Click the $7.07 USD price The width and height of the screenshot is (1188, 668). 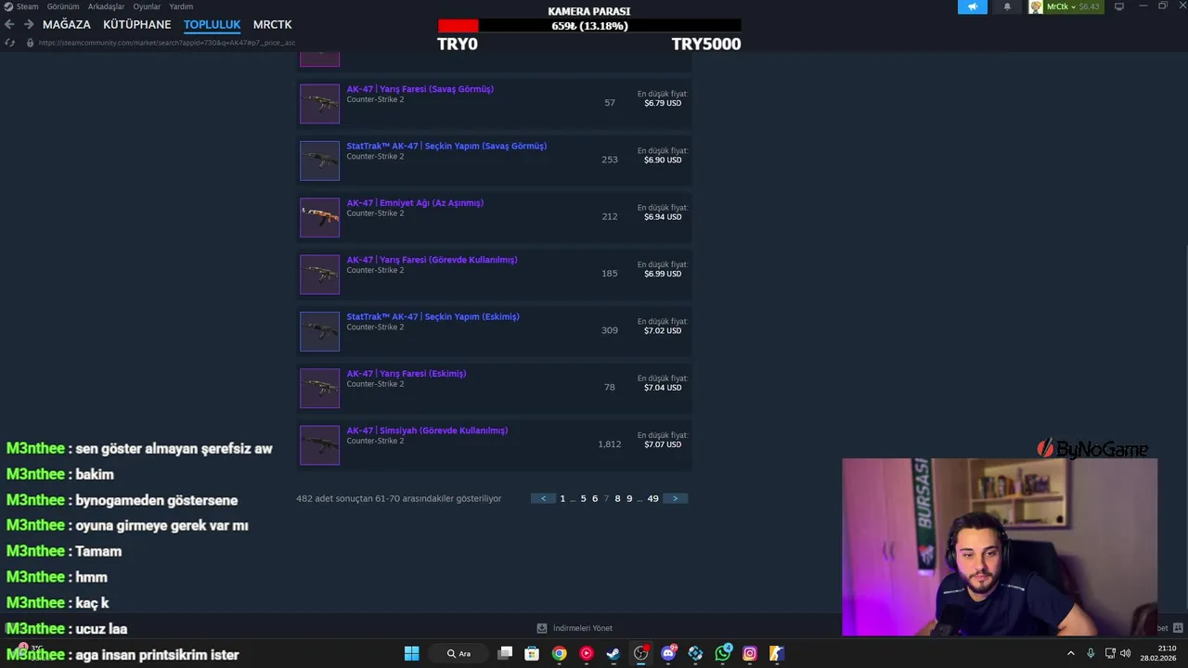[x=663, y=444]
